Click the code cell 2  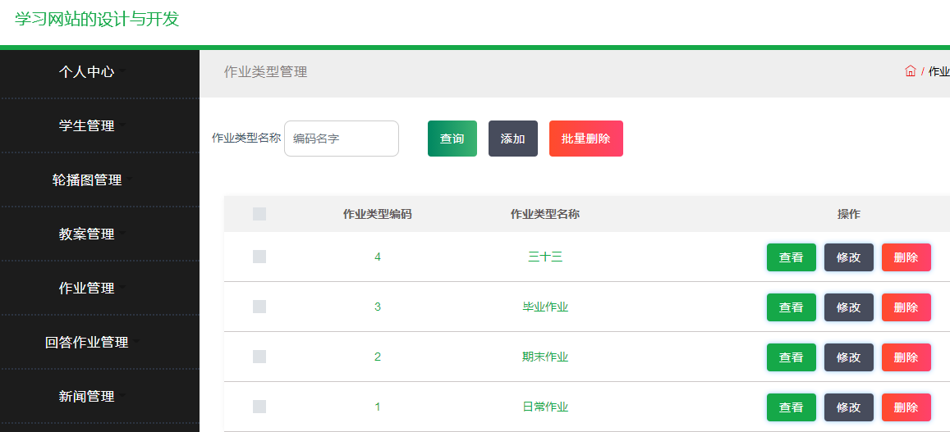(x=378, y=357)
